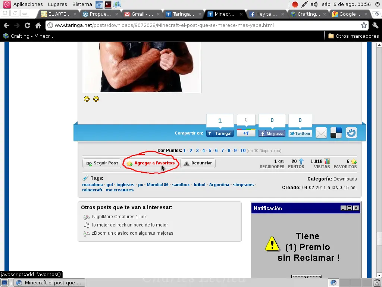The image size is (382, 287).
Task: Go back using the browser back arrow
Action: pos(7,25)
